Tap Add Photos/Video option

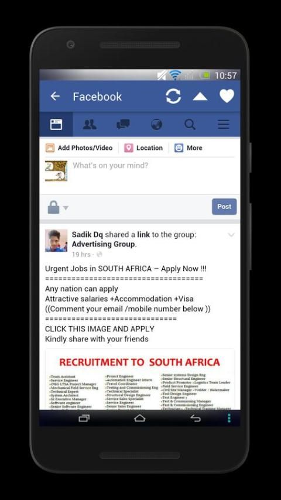[79, 148]
